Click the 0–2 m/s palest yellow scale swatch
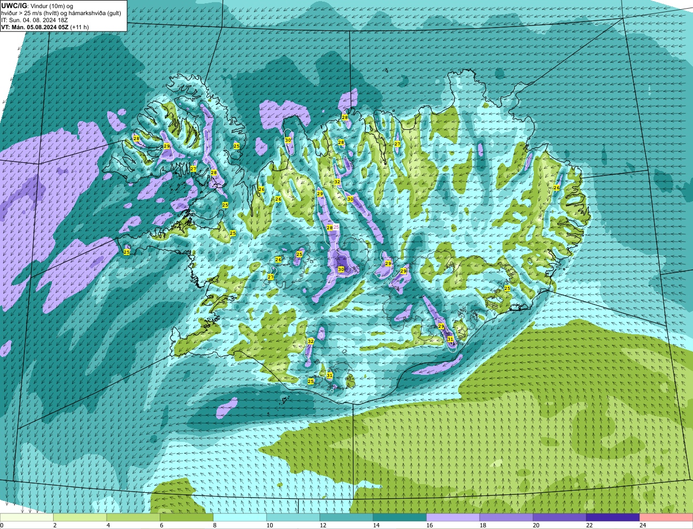 (x=27, y=518)
